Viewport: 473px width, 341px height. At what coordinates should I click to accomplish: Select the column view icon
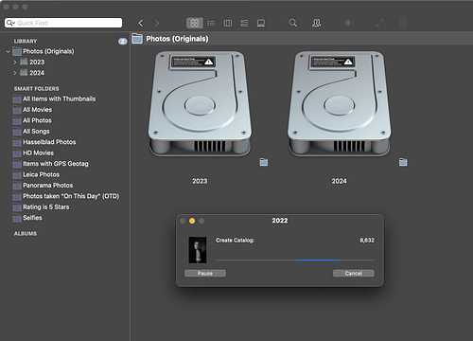[228, 23]
